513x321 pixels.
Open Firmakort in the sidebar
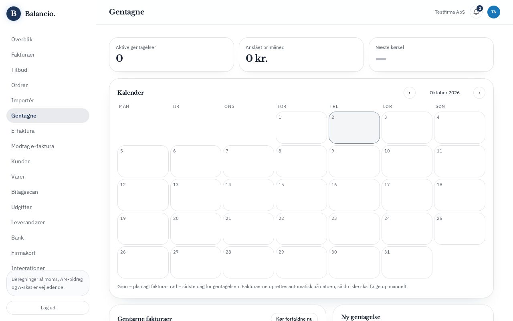coord(48,253)
